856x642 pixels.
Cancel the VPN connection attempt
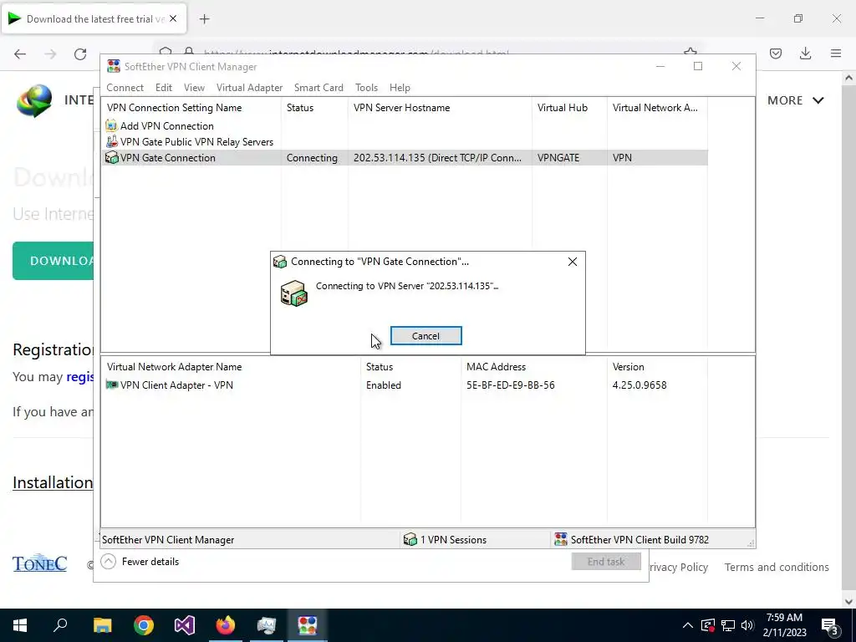click(x=425, y=336)
